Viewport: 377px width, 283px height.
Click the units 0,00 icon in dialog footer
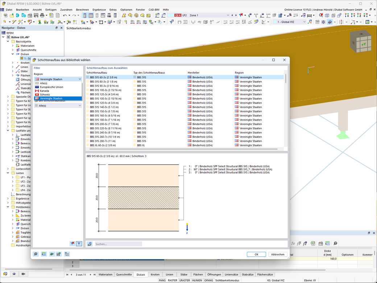pyautogui.click(x=44, y=254)
